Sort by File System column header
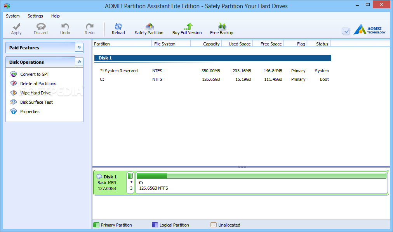393x232 pixels. point(171,44)
